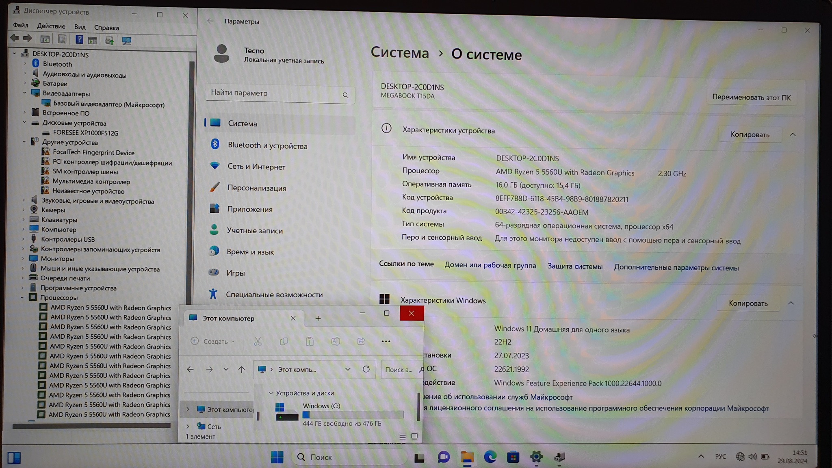Click the Windows (C:) drive usage bar
832x468 pixels.
click(353, 415)
